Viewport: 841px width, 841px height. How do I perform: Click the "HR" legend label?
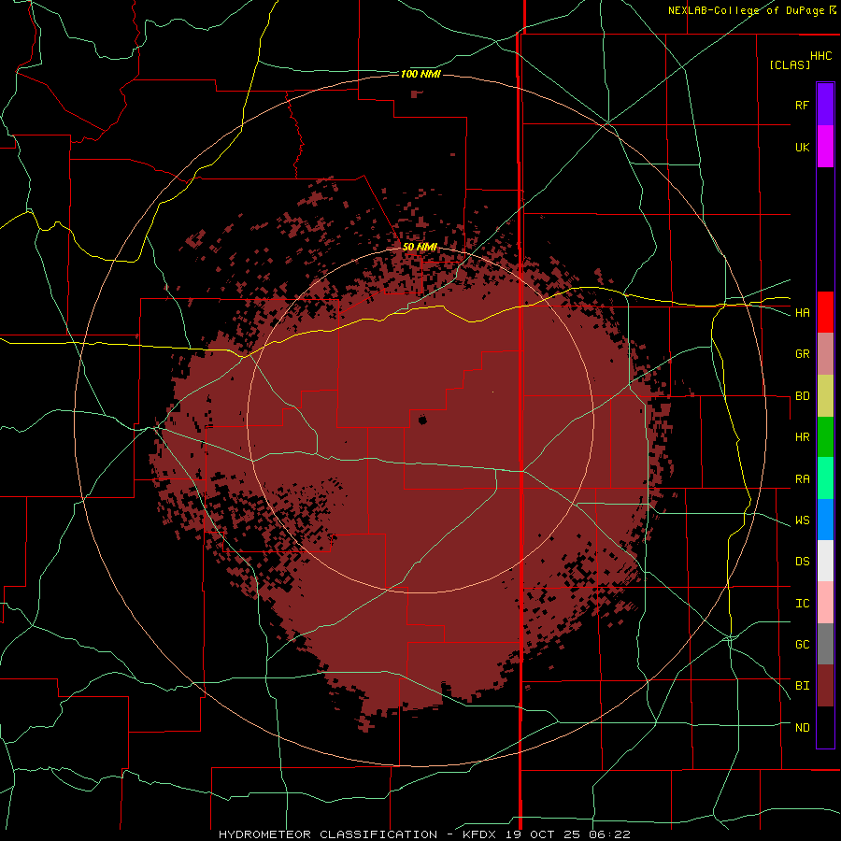point(802,437)
